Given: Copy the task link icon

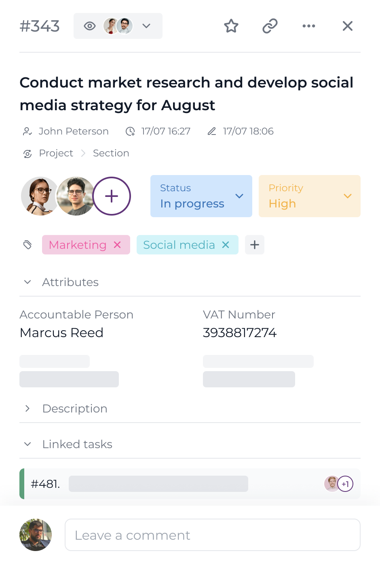Looking at the screenshot, I should pos(270,26).
